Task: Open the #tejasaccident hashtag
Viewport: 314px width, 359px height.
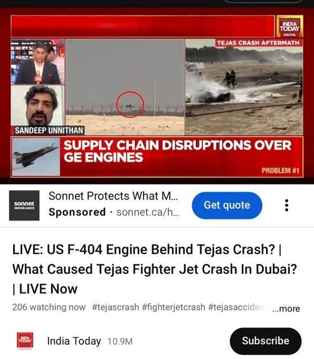Action: pyautogui.click(x=236, y=307)
